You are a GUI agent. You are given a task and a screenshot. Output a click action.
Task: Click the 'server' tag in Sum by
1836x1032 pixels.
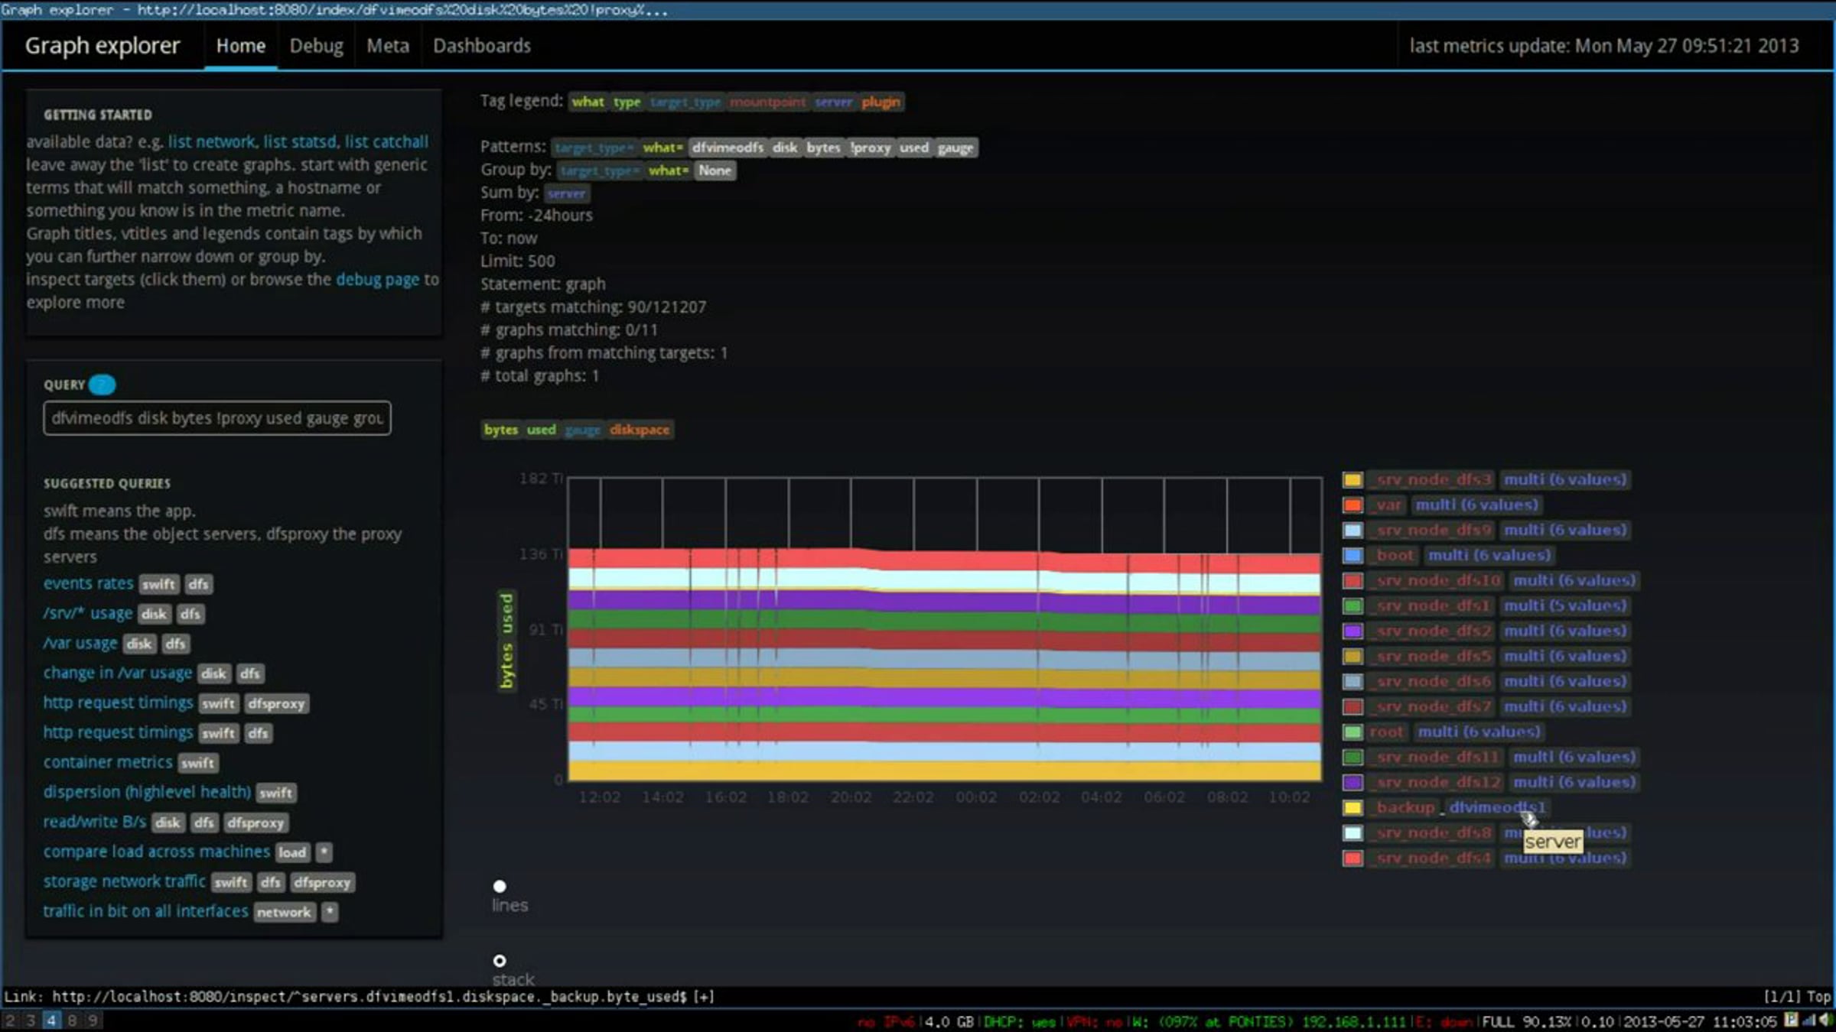click(x=566, y=193)
